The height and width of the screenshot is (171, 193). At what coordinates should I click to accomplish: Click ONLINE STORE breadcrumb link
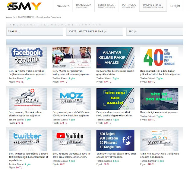(x=26, y=17)
